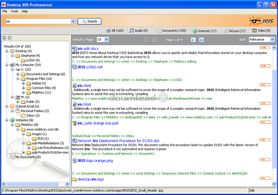Click the expand all tree icon
Viewport: 278px width, 195px height.
click(4, 38)
